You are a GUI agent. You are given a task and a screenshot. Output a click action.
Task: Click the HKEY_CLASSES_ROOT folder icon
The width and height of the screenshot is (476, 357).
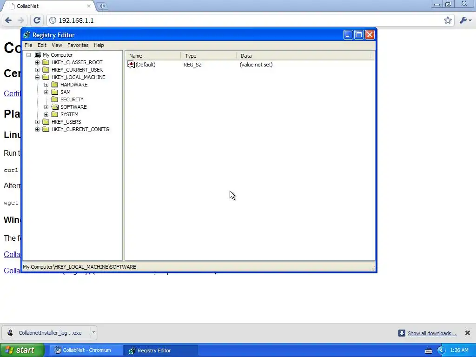pos(46,62)
